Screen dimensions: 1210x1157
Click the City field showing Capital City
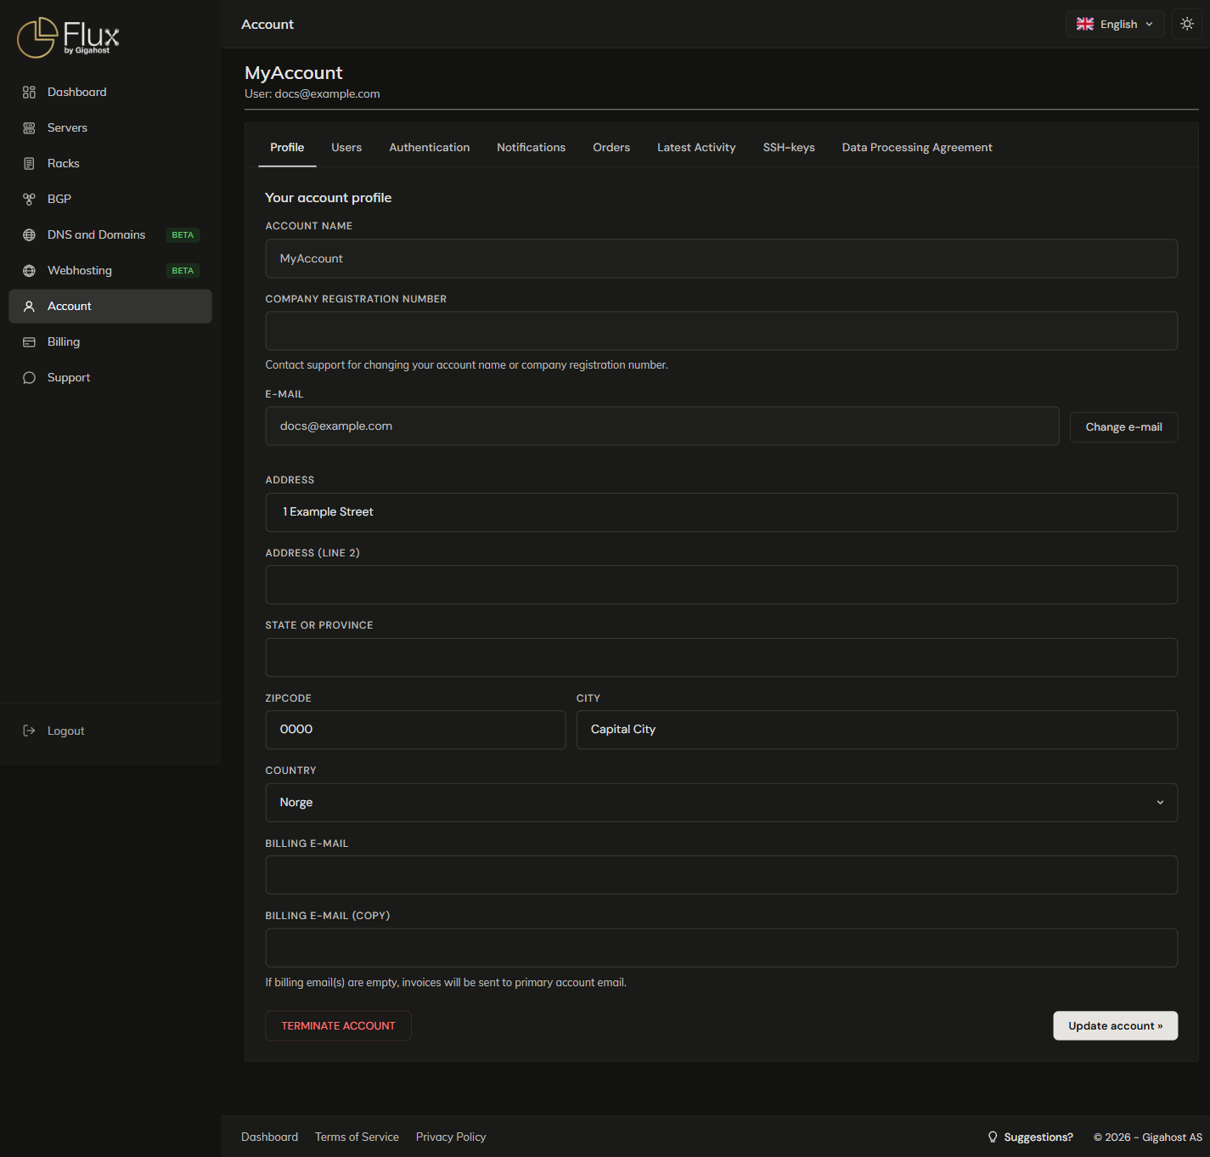coord(876,730)
